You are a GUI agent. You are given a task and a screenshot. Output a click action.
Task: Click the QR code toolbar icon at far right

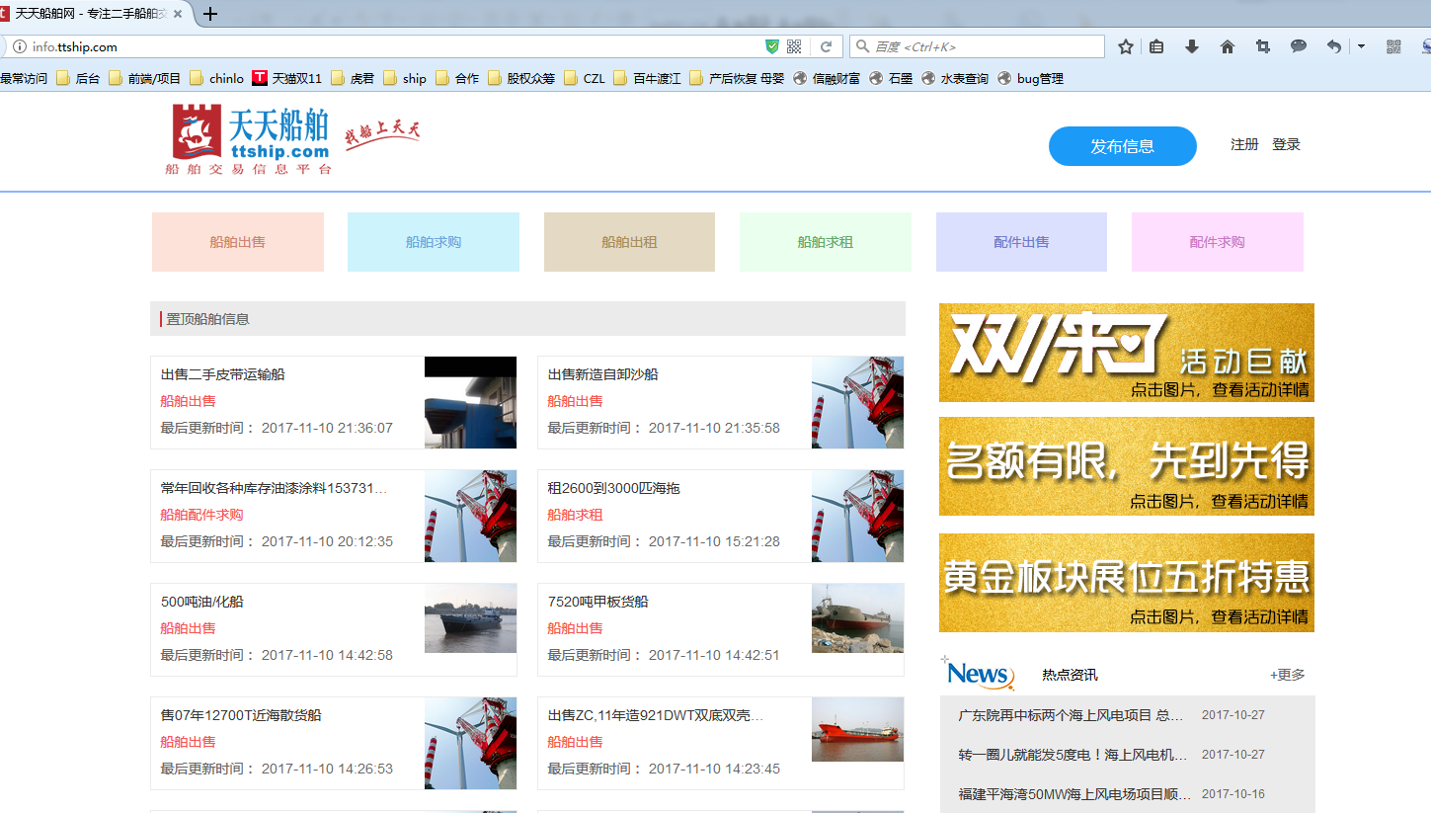tap(1393, 46)
